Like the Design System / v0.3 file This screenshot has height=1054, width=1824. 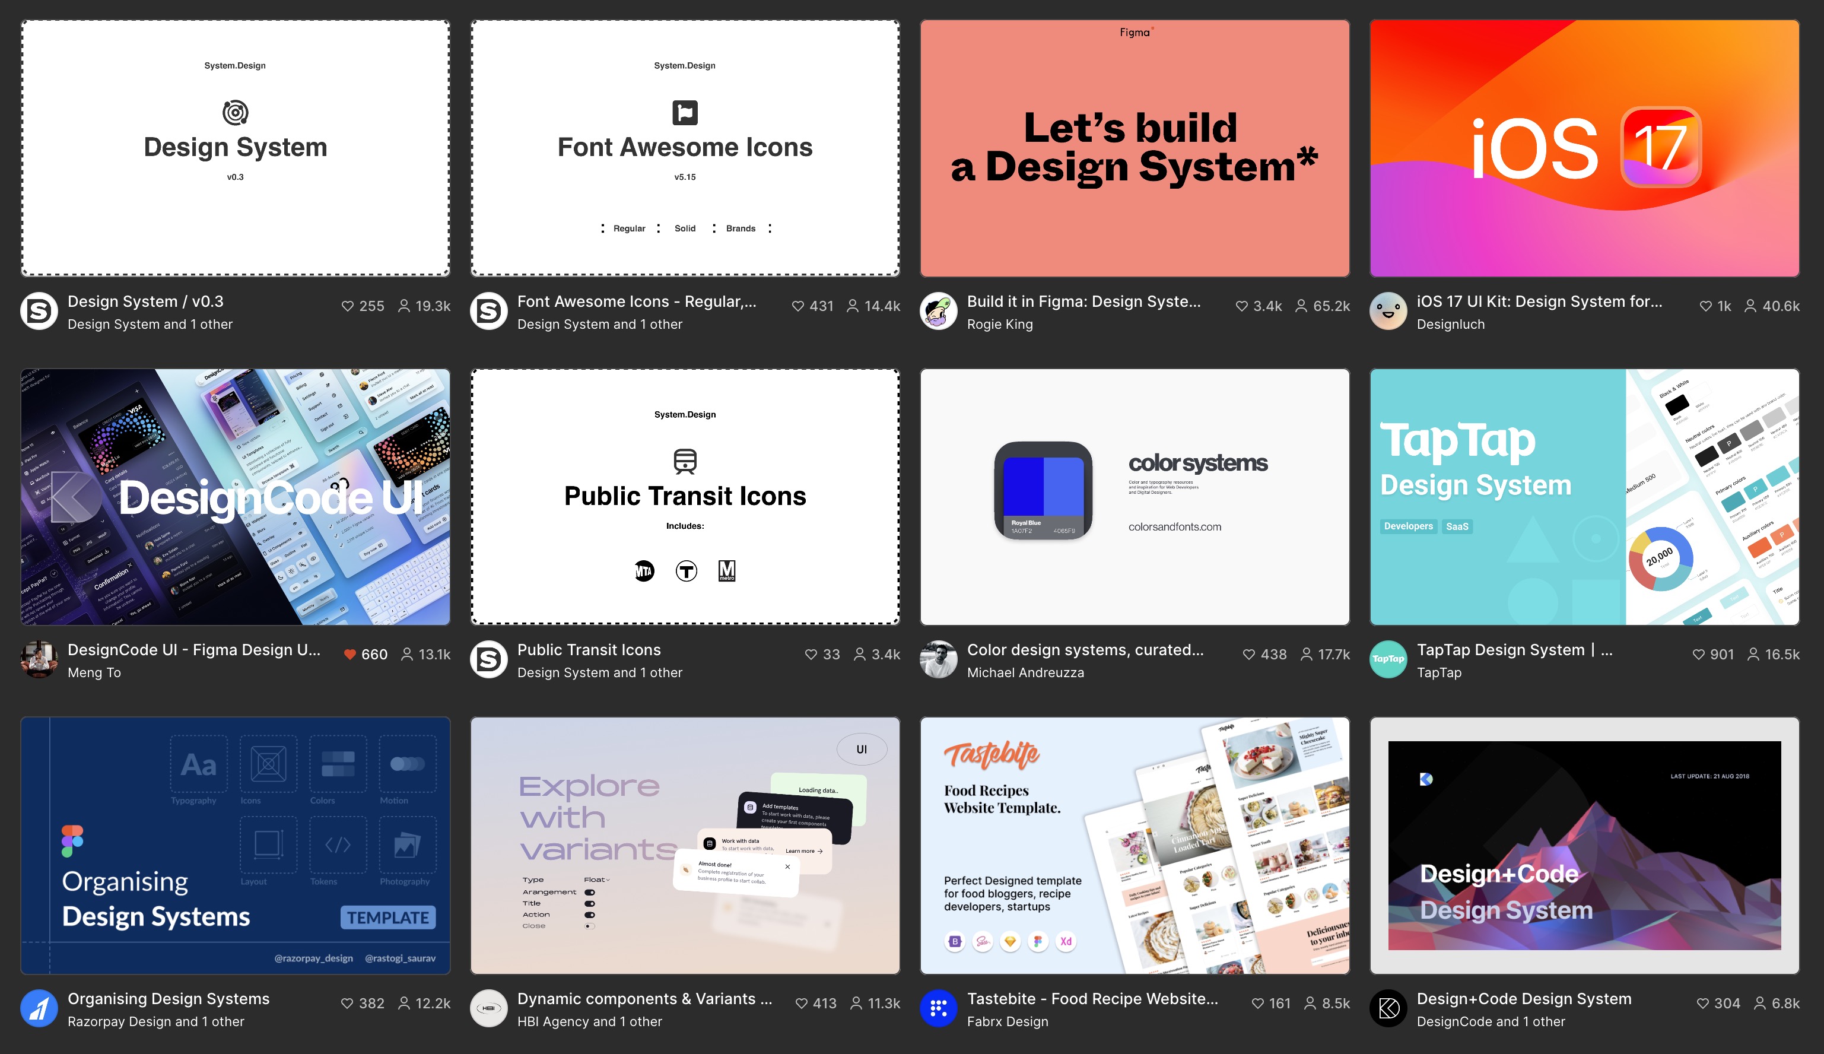(x=348, y=306)
